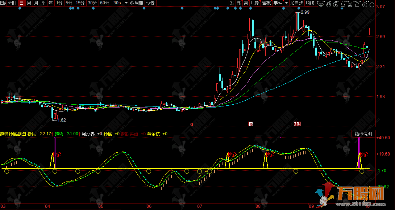Select the 分时 intraday tab
395x210 pixels.
click(12, 3)
